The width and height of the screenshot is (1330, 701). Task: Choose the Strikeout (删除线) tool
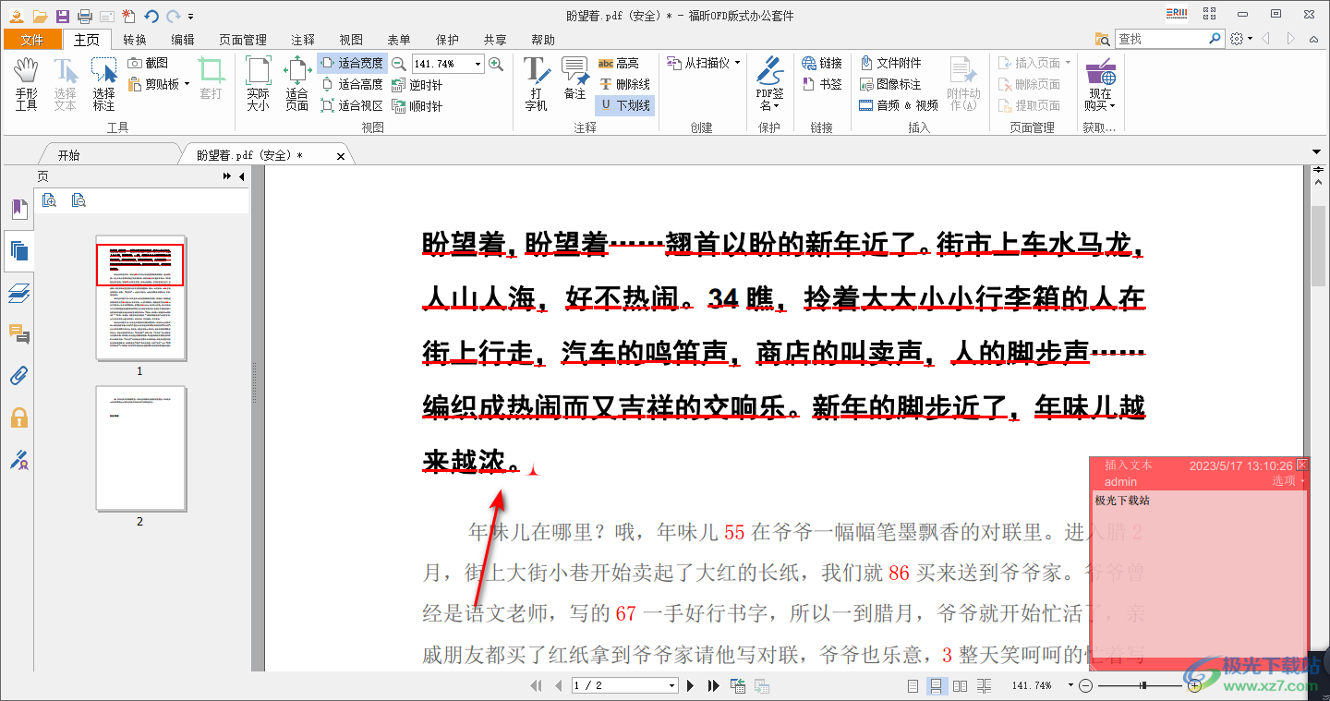pos(624,84)
